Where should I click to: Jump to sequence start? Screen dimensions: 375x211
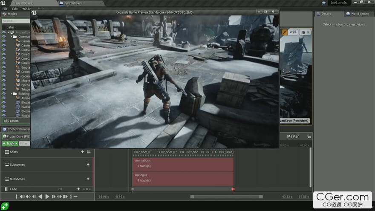coord(22,197)
